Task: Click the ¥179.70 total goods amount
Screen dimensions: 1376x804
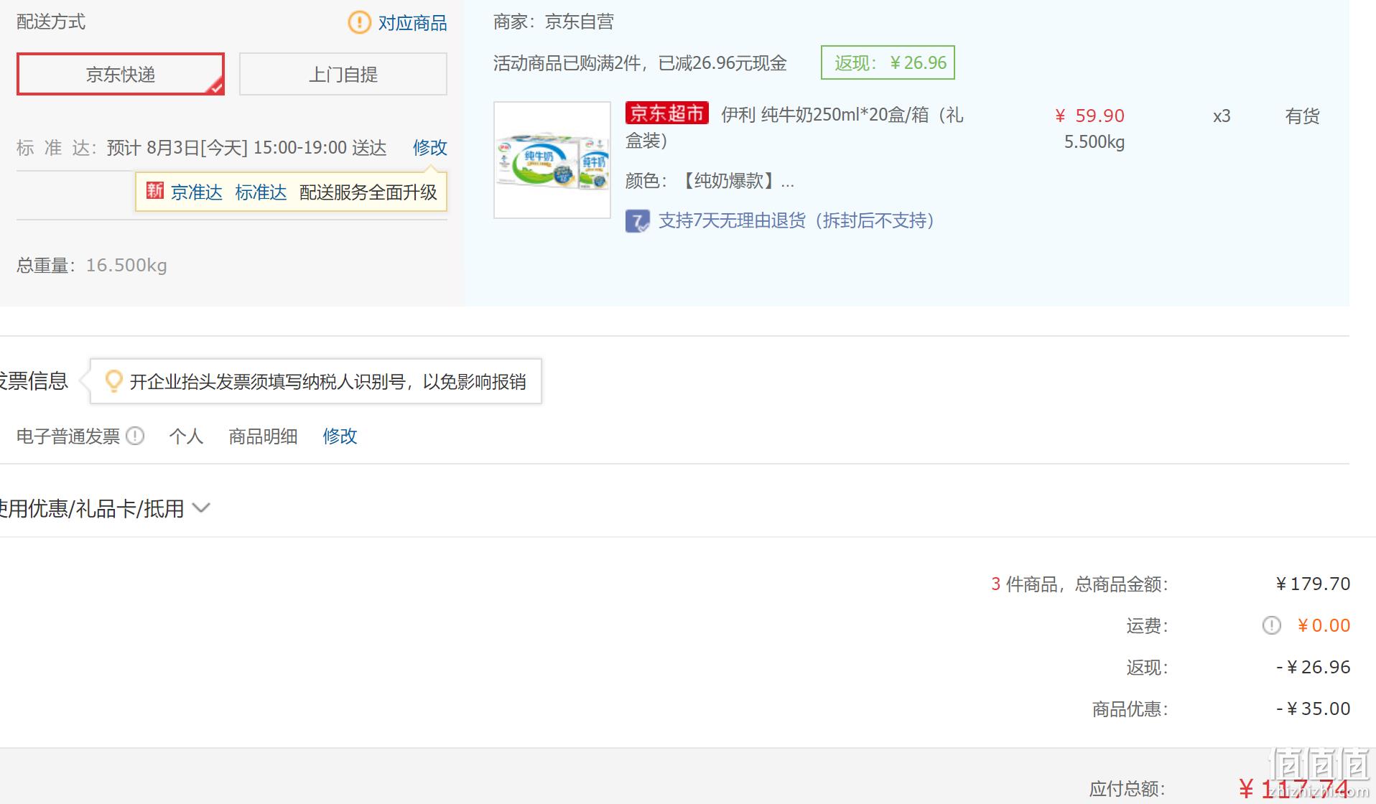Action: 1313,584
